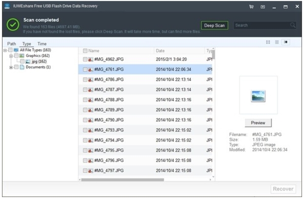Check the Name select-all checkbox
This screenshot has height=198, width=304.
[85, 51]
